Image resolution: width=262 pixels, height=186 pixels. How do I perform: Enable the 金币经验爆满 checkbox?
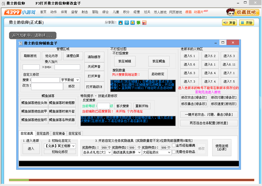tap(174, 145)
